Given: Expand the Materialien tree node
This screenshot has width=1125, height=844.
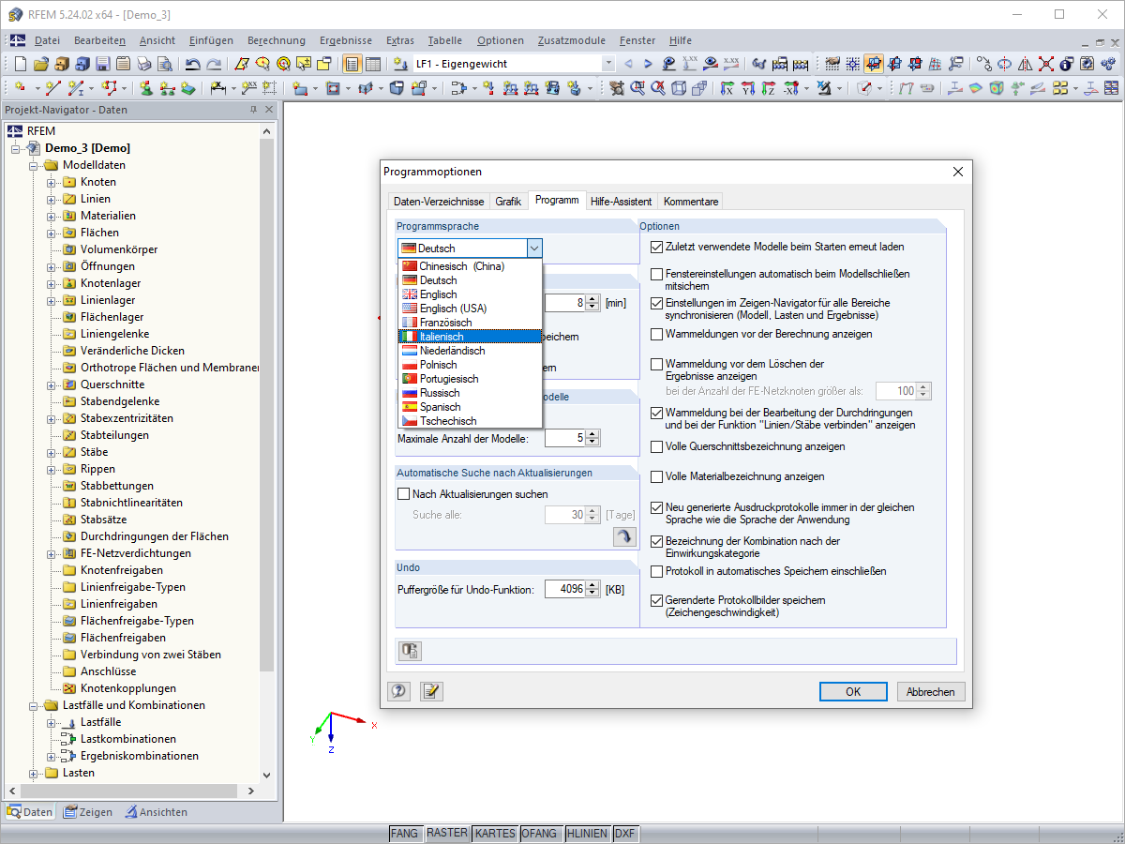Looking at the screenshot, I should 52,216.
